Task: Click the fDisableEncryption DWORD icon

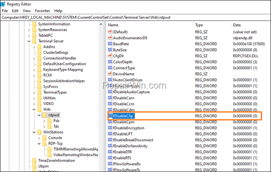Action: click(110, 128)
